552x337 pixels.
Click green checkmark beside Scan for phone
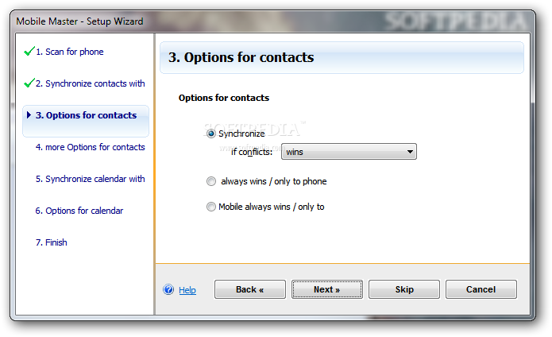[29, 52]
